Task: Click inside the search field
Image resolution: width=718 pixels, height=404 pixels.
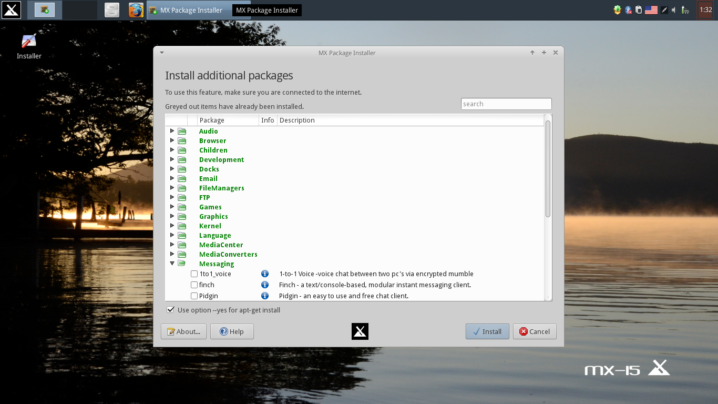Action: pyautogui.click(x=506, y=104)
